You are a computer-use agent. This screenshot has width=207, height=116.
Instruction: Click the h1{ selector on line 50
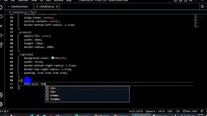point(20,80)
